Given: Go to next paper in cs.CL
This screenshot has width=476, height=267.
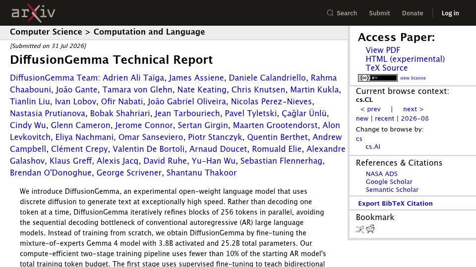Looking at the screenshot, I should click(x=413, y=109).
